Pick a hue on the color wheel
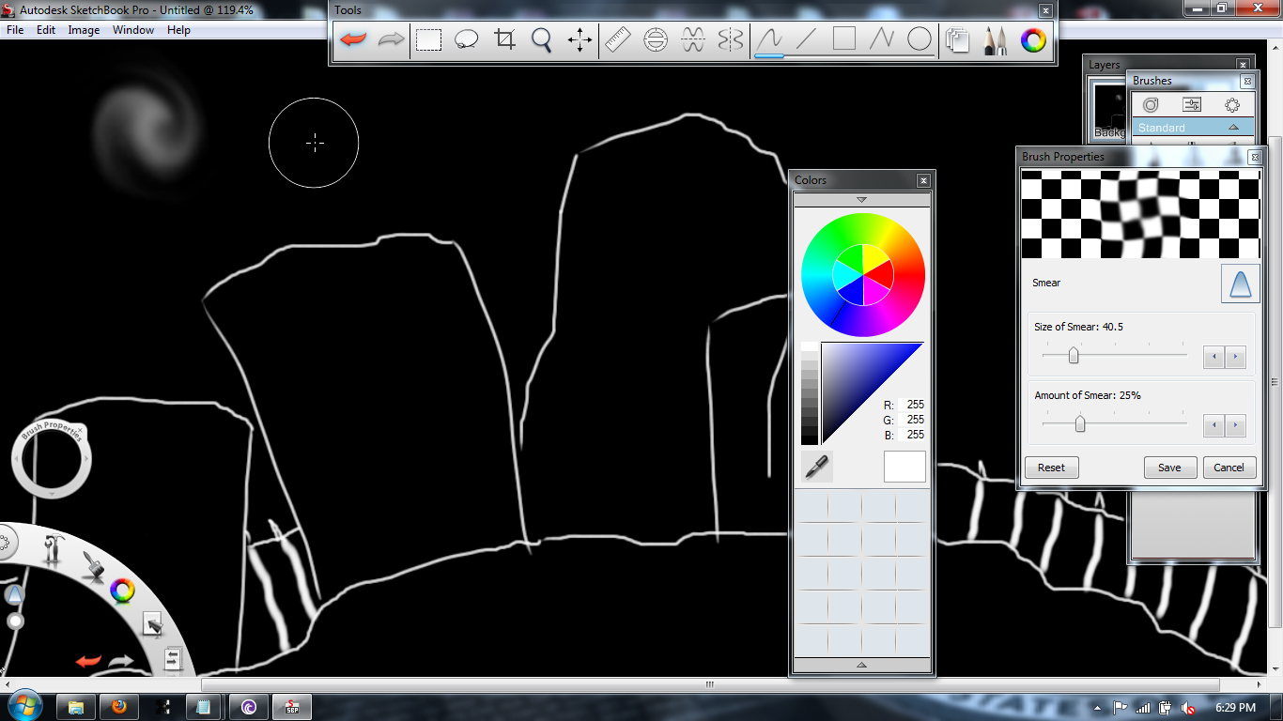The height and width of the screenshot is (721, 1283). 863,275
